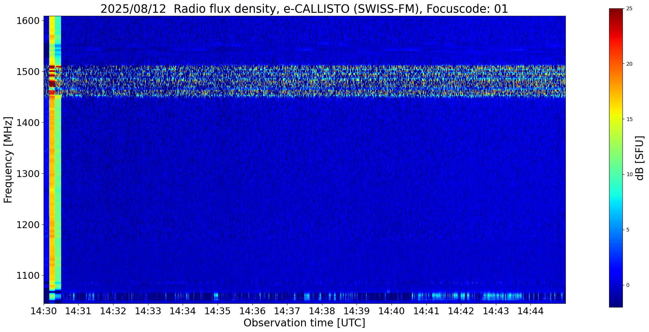Click the 14:42 time tick label

click(x=461, y=311)
